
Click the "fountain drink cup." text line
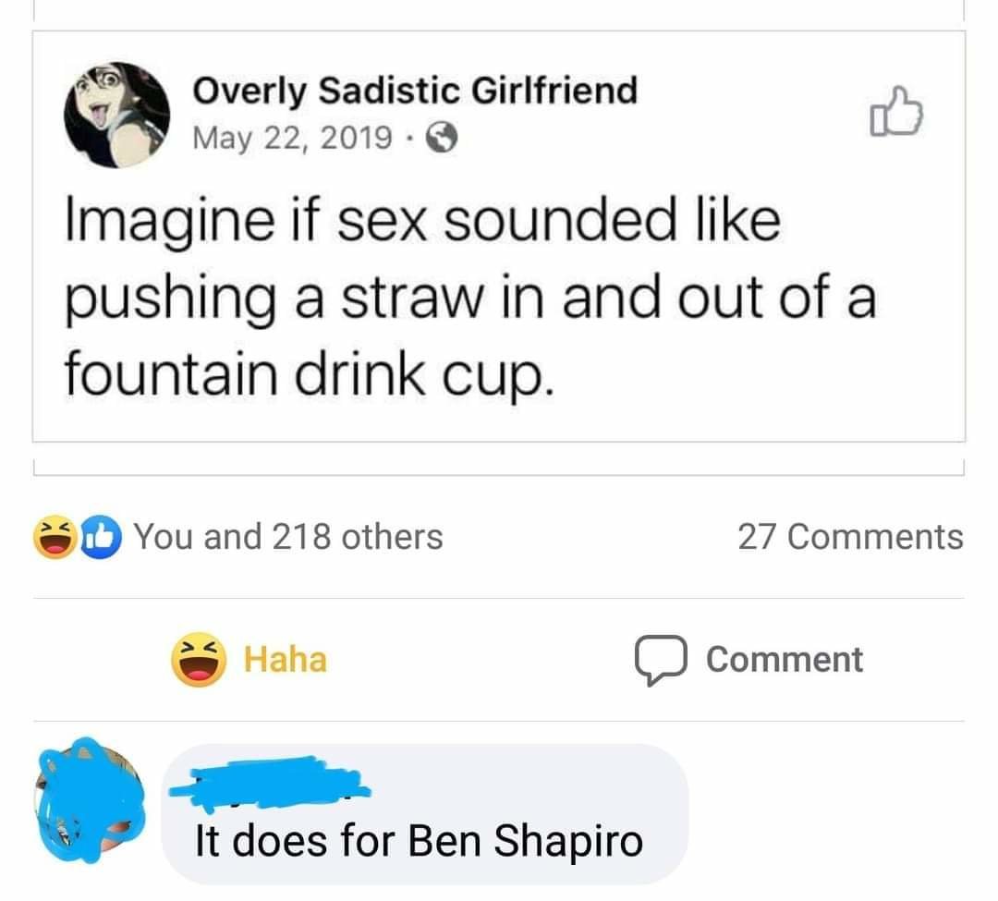(x=310, y=373)
